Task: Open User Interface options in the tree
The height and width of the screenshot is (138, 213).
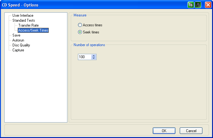Action: 23,15
